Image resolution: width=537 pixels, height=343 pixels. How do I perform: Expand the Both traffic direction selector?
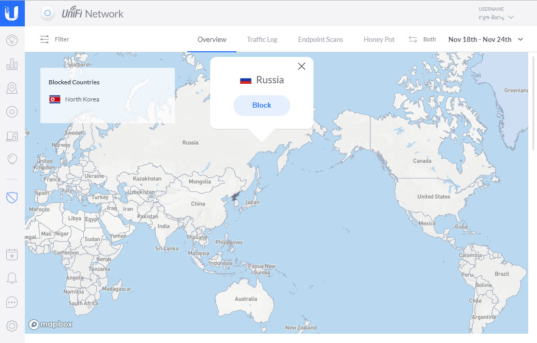coord(422,39)
